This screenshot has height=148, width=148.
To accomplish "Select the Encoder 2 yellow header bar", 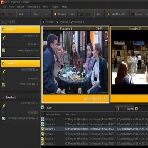I will pos(20,64).
